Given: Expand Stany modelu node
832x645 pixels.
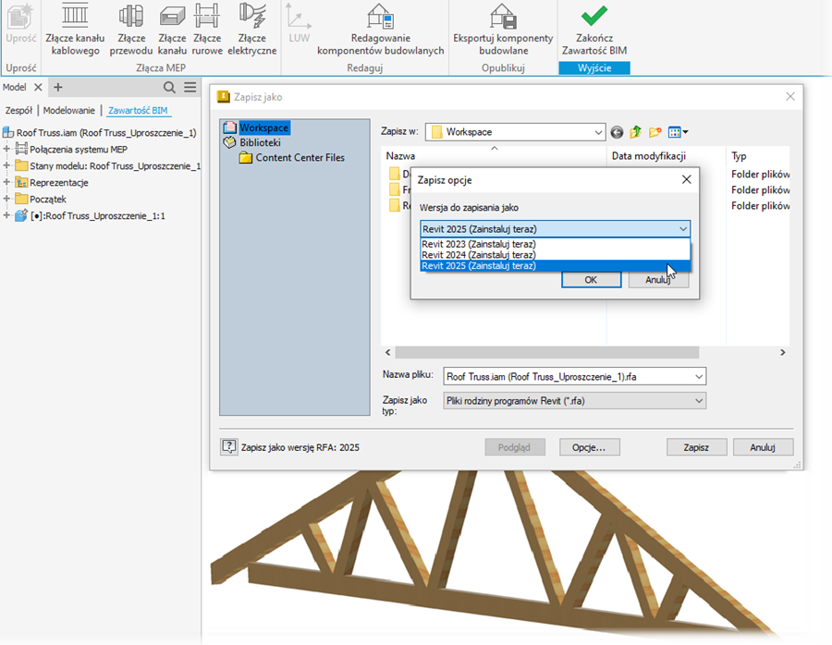Looking at the screenshot, I should [x=6, y=165].
